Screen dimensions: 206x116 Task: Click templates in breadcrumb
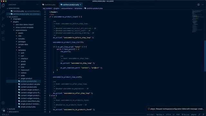(x=78, y=8)
